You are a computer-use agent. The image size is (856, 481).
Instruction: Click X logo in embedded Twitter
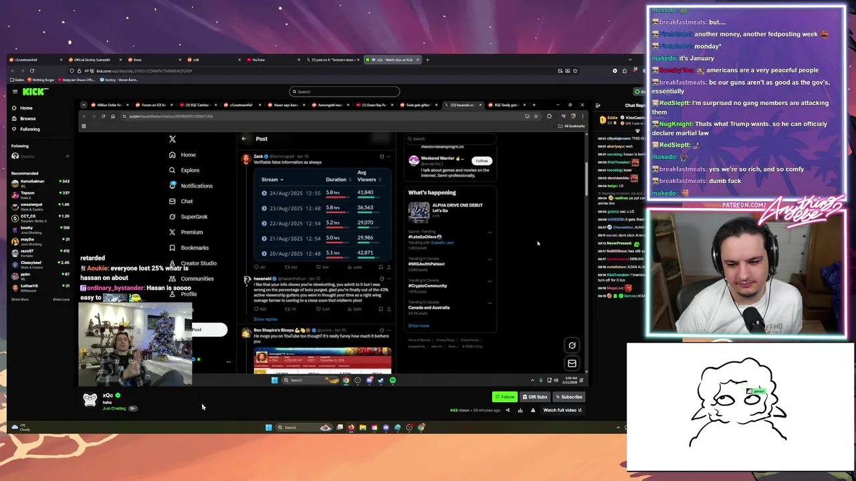[173, 139]
